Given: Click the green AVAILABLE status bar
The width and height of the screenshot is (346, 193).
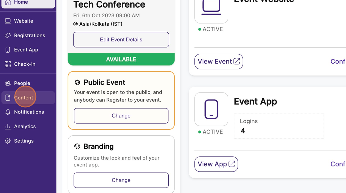Looking at the screenshot, I should [x=121, y=59].
